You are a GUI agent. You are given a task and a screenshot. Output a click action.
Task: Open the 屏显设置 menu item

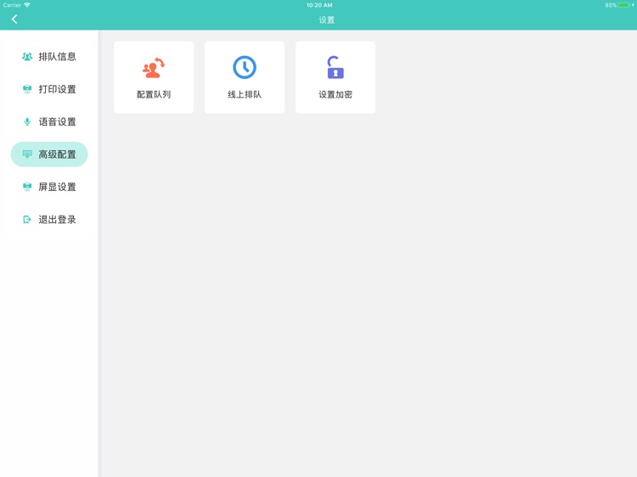point(49,187)
